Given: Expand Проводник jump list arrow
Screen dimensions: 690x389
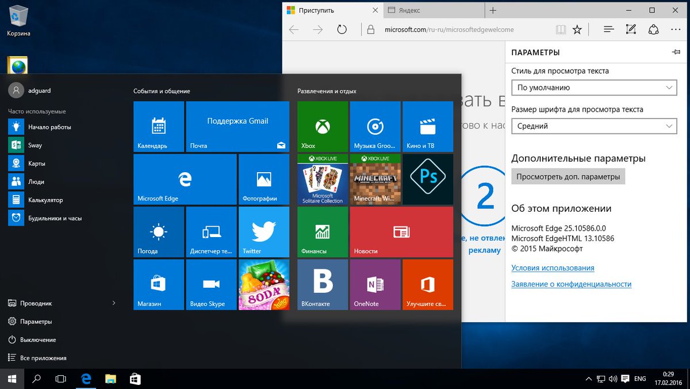Looking at the screenshot, I should click(x=113, y=303).
